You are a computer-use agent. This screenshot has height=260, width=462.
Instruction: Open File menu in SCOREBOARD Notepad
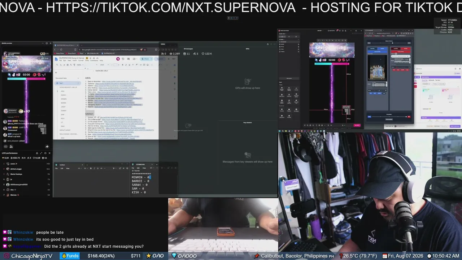coord(134,168)
